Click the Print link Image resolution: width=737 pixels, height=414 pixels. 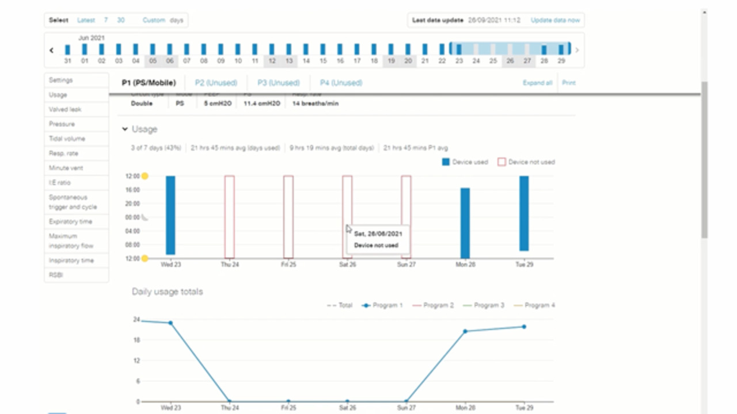(x=568, y=83)
